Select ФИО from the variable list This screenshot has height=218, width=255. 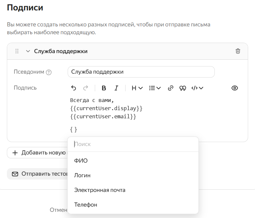[133, 161]
